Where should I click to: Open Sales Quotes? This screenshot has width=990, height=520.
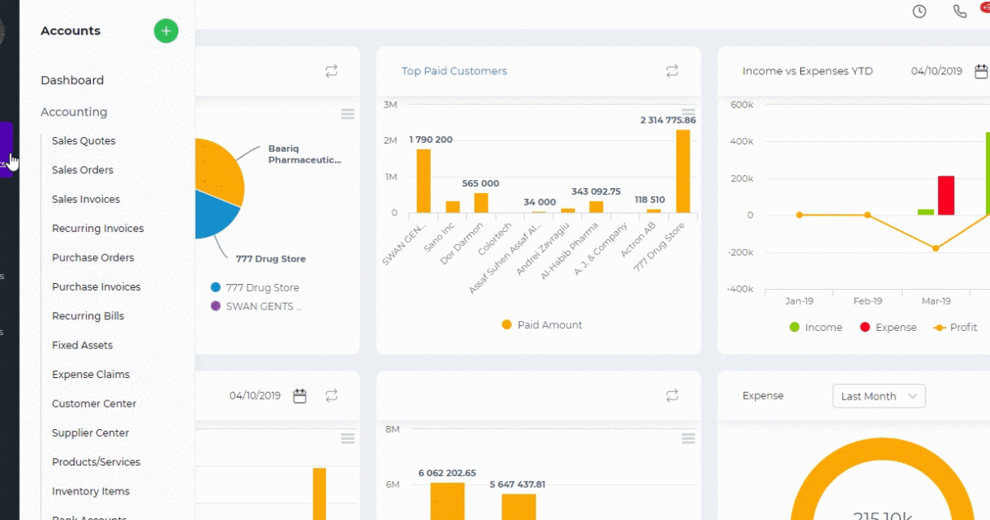tap(84, 141)
